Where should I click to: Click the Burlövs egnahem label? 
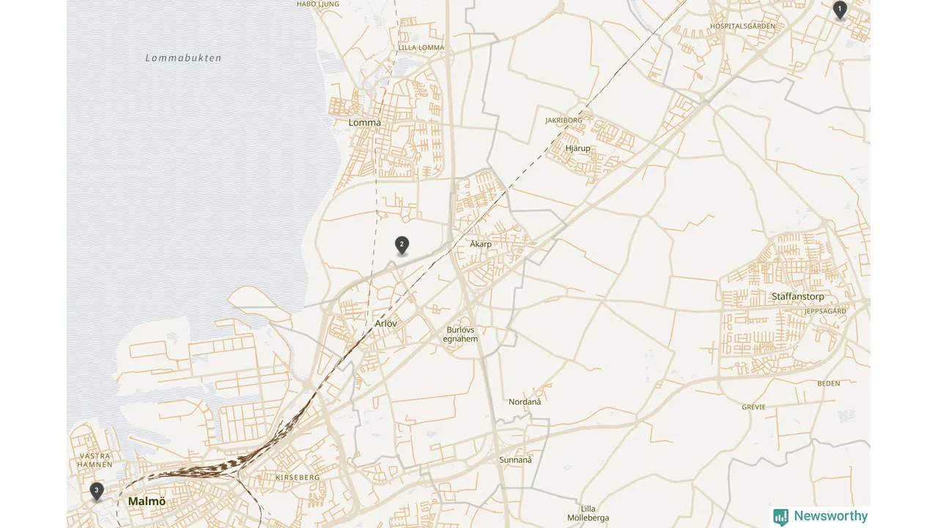tap(462, 334)
